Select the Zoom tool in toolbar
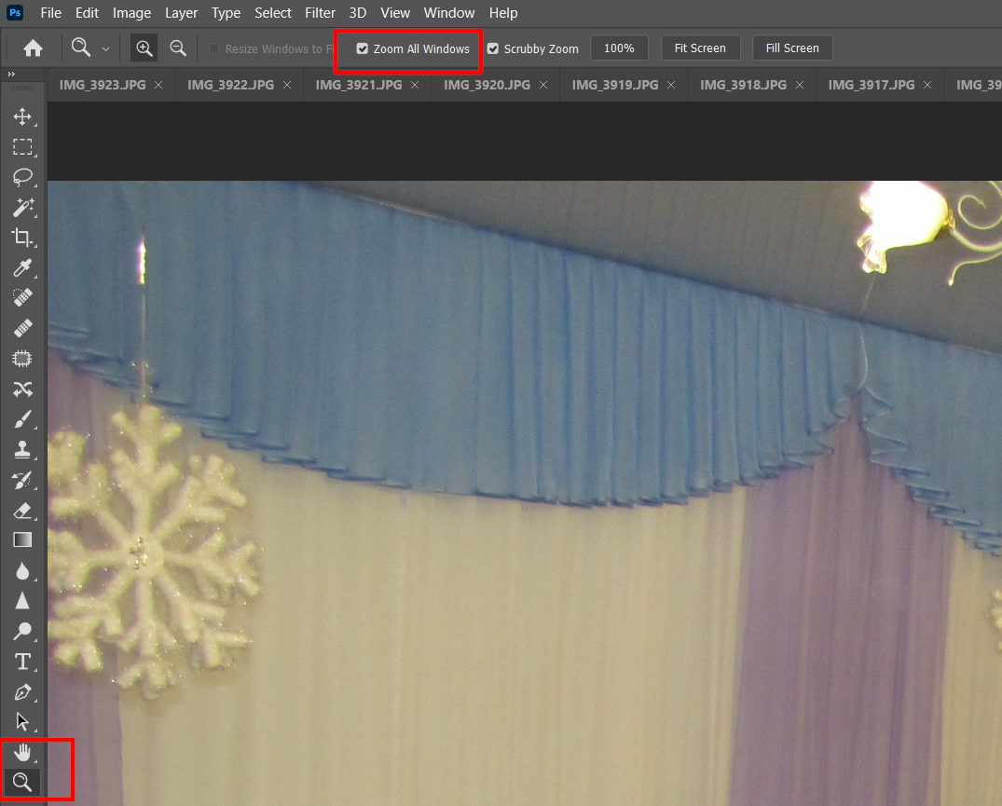This screenshot has width=1002, height=806. 22,782
